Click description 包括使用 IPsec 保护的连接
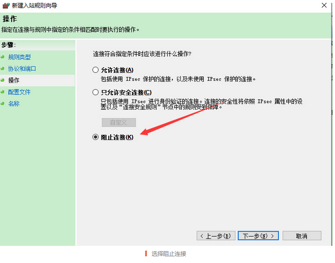Screen dimensions: 335x263 click(x=178, y=79)
